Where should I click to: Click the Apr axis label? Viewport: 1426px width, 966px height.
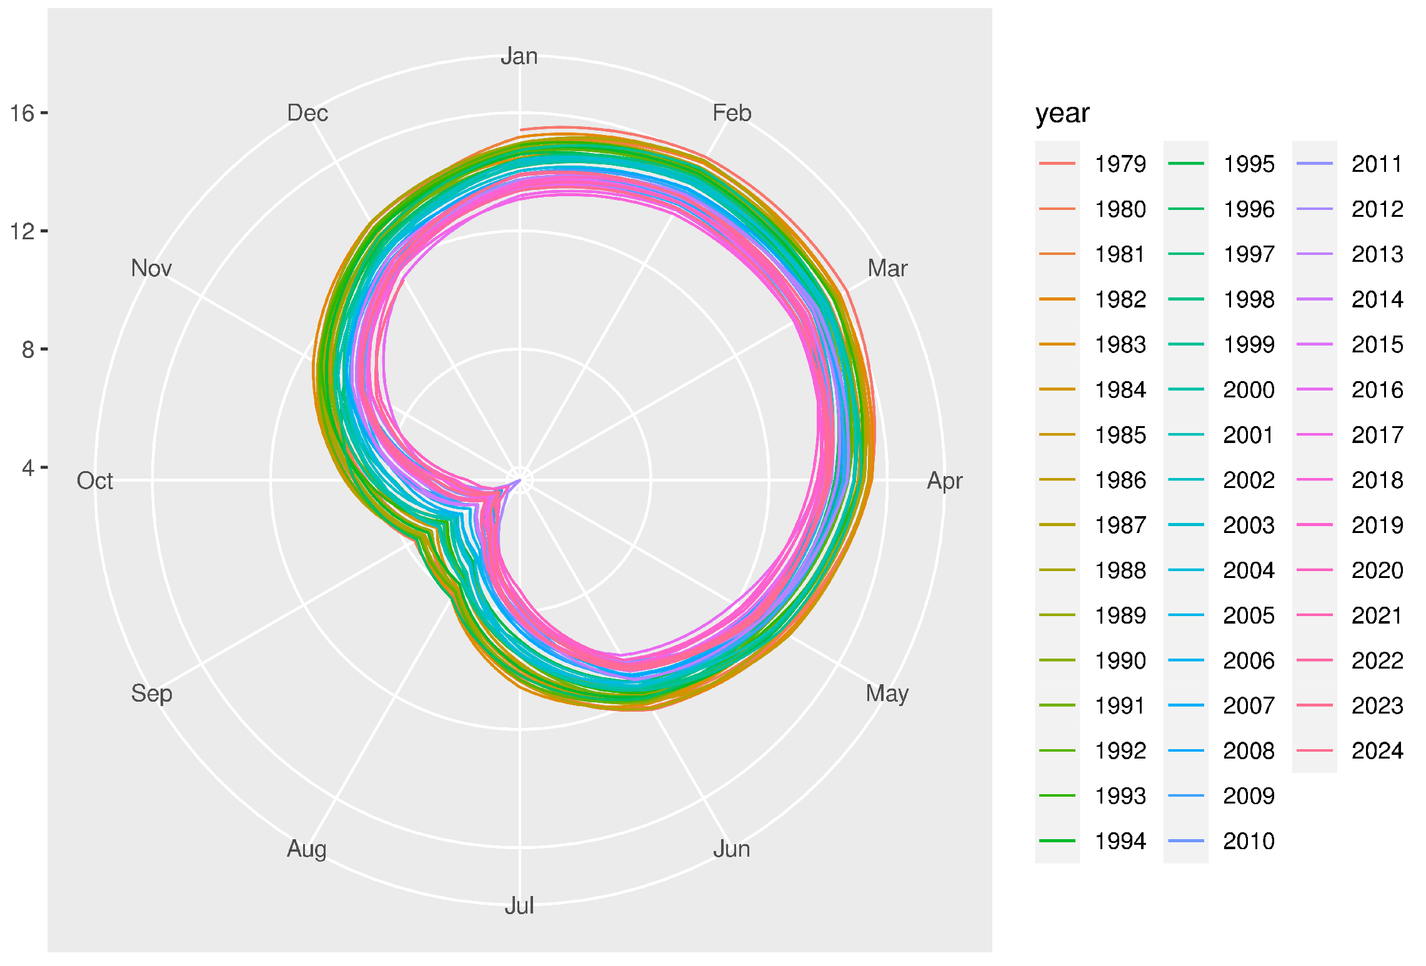pyautogui.click(x=944, y=481)
